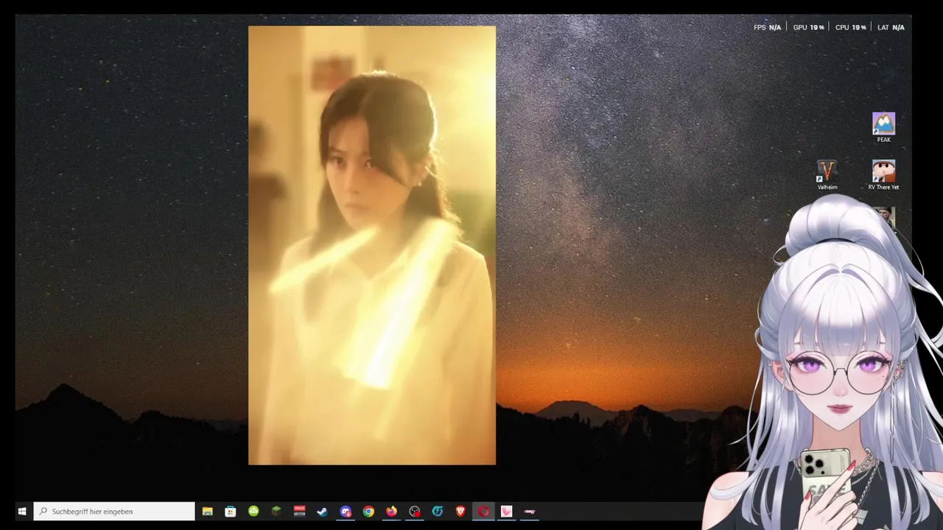Launch the Minecraft grass block icon

(x=276, y=511)
